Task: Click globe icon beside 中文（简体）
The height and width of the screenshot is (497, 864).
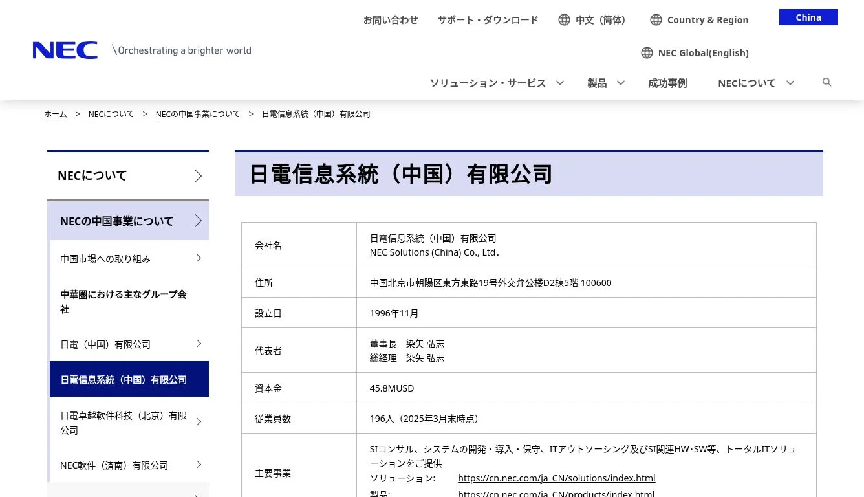Action: pyautogui.click(x=564, y=20)
